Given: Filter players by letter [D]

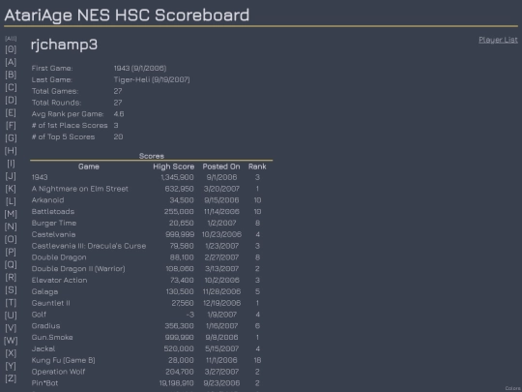Looking at the screenshot, I should [x=11, y=100].
